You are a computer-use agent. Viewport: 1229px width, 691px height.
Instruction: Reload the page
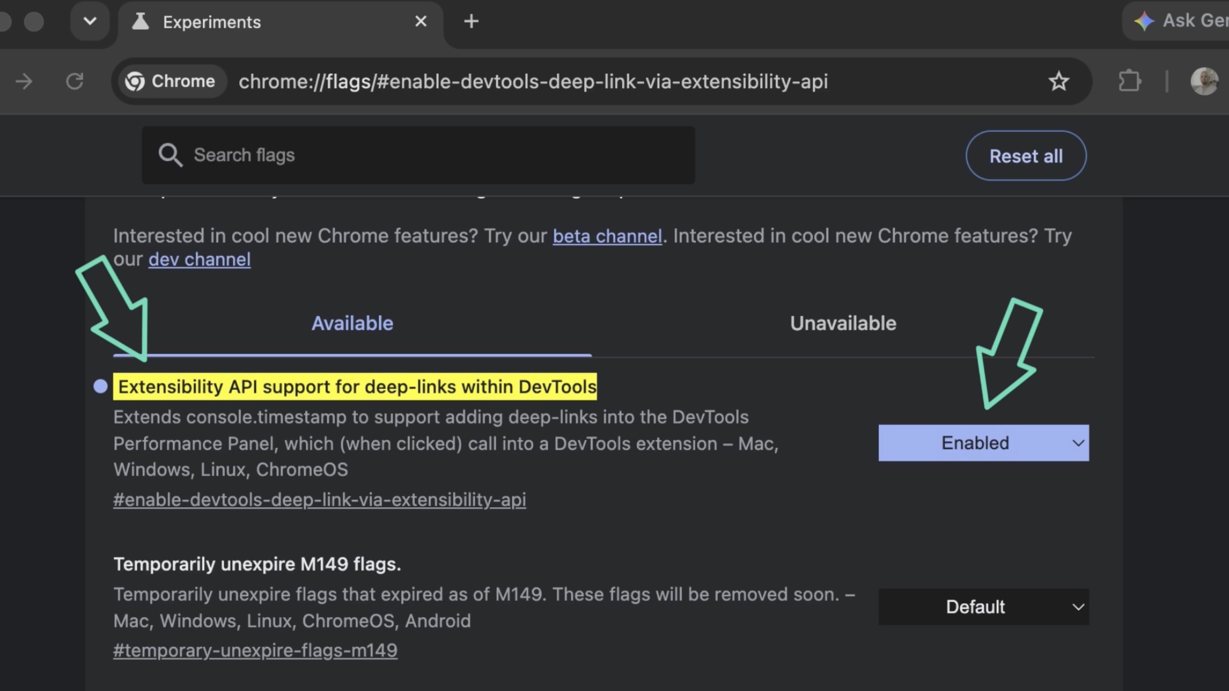(x=75, y=82)
